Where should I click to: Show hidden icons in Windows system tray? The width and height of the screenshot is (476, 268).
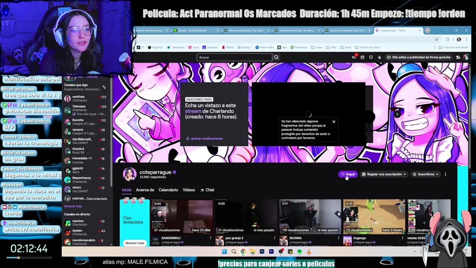tap(415, 252)
